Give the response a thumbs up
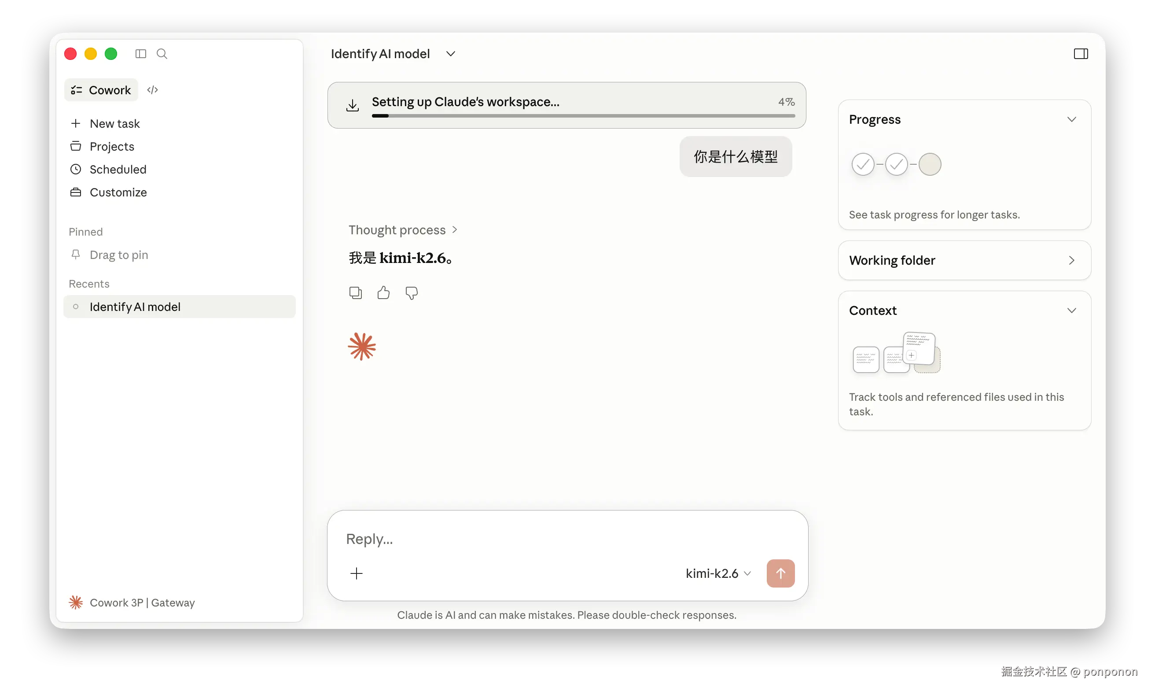The height and width of the screenshot is (695, 1155). click(383, 293)
